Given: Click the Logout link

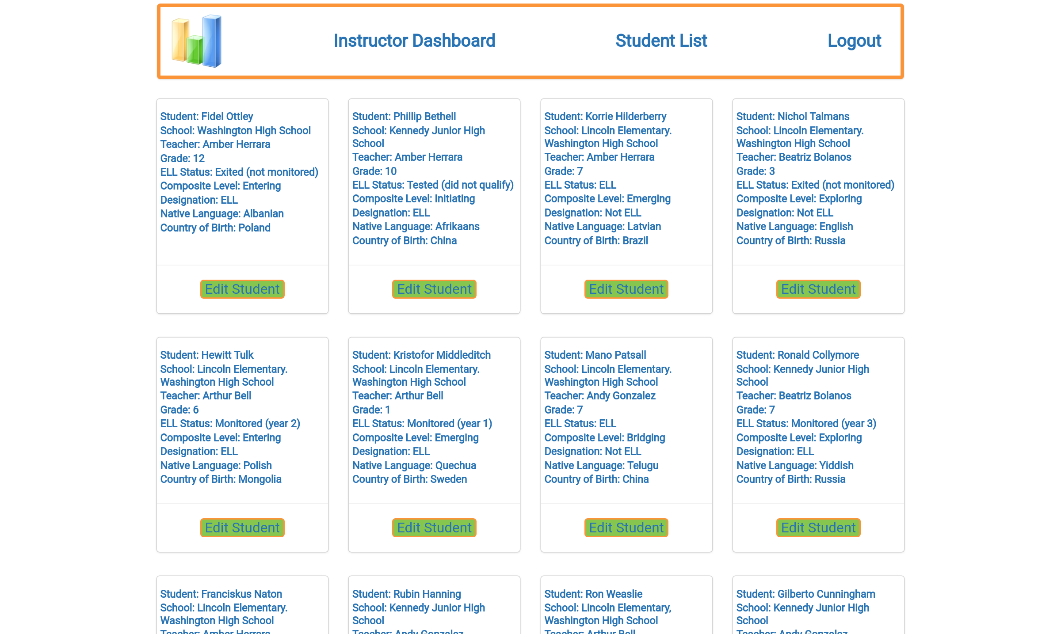Looking at the screenshot, I should click(854, 41).
